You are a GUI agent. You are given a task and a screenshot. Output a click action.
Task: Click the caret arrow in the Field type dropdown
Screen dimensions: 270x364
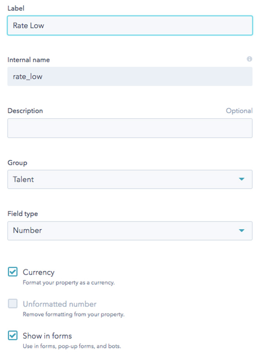pyautogui.click(x=241, y=231)
